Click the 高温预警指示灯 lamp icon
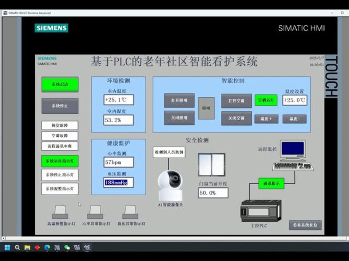Viewport: 349px width, 261px height. click(60, 212)
